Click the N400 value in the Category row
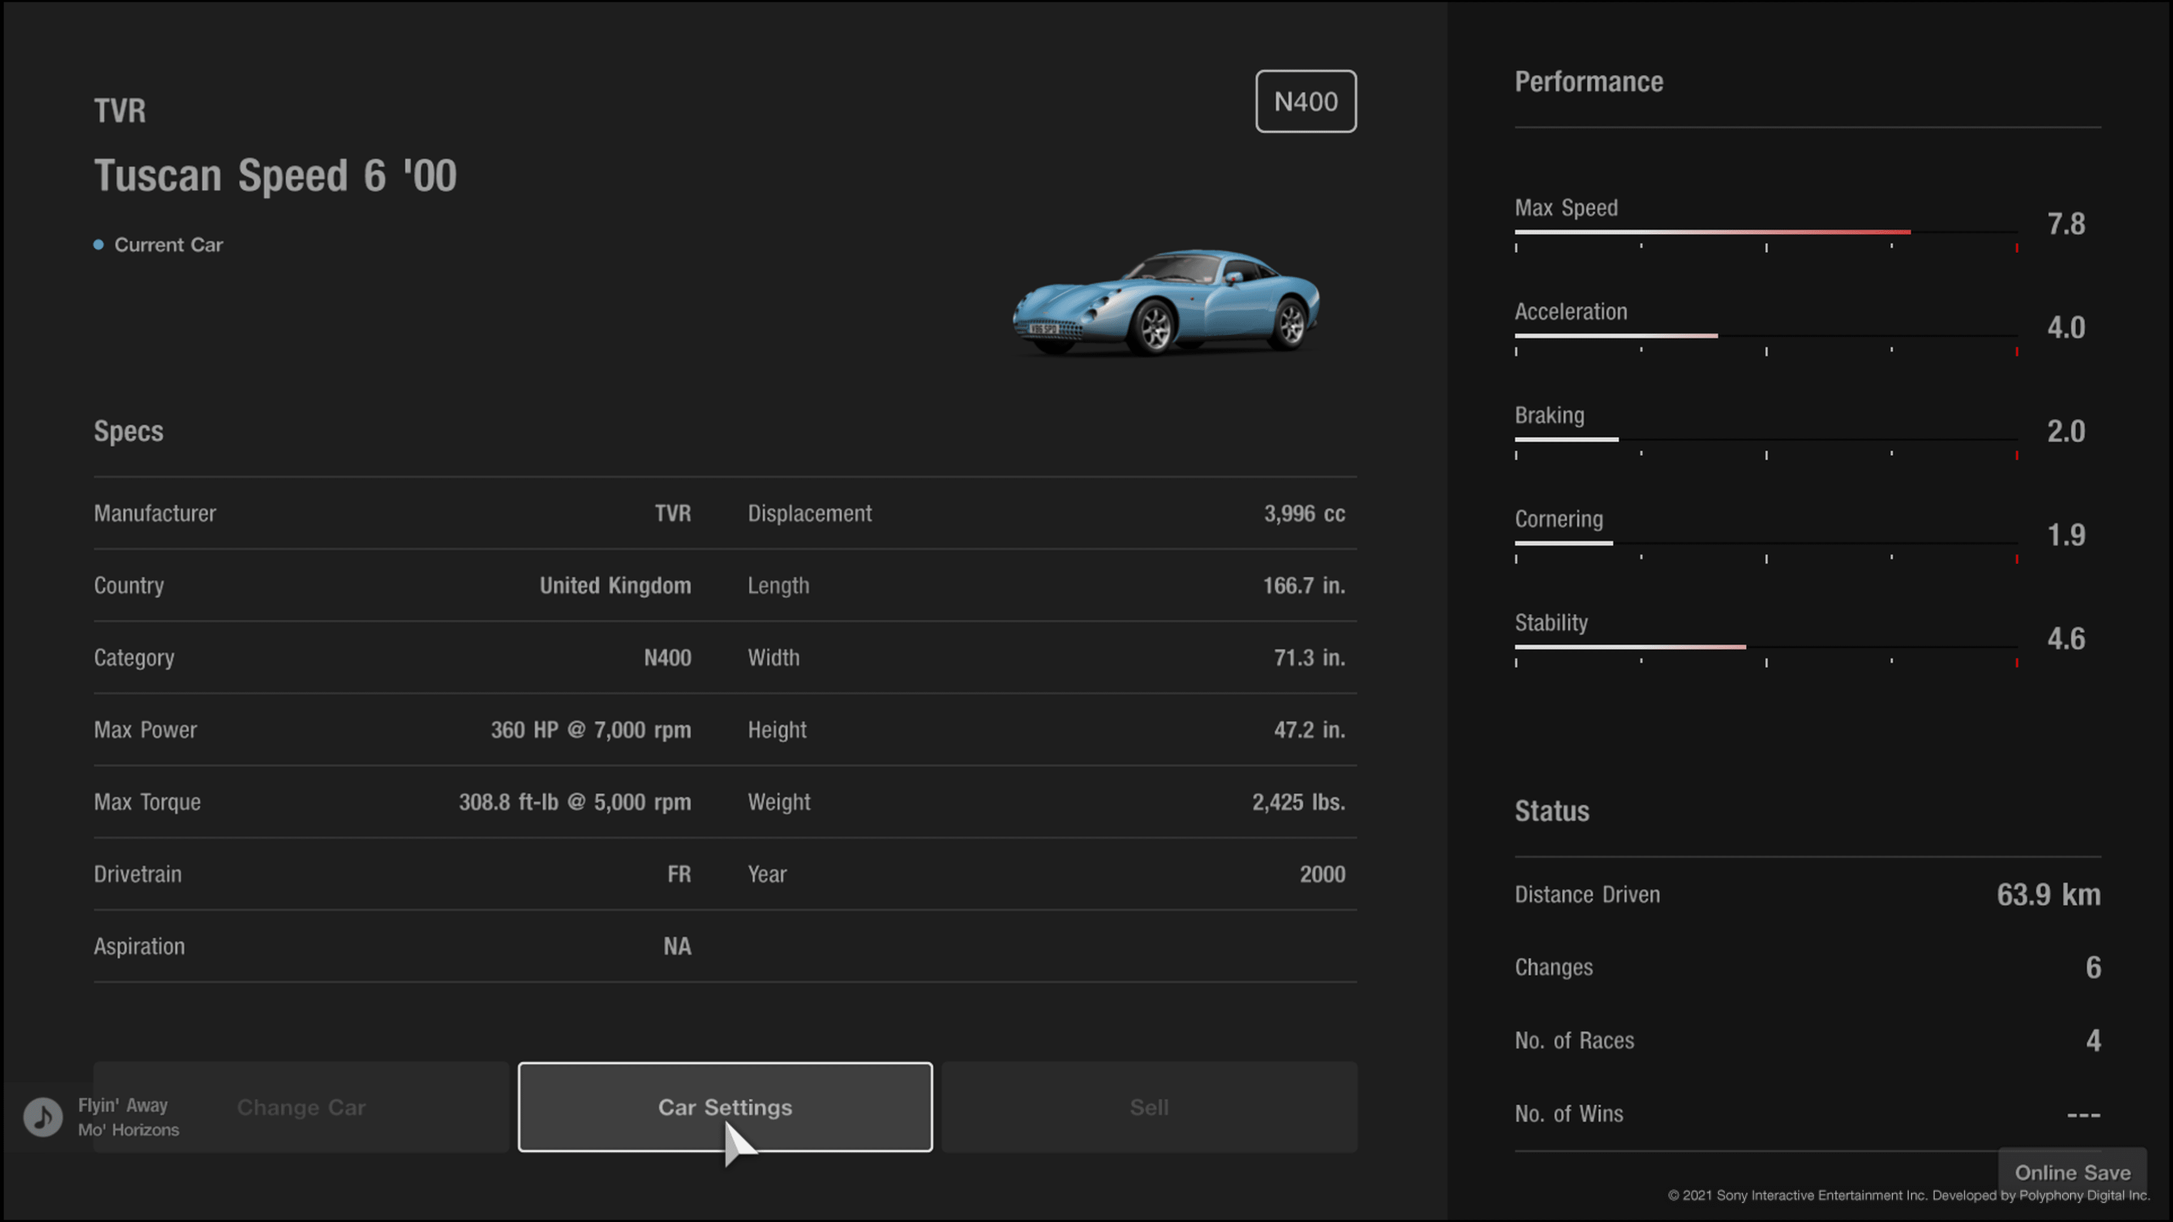This screenshot has width=2173, height=1222. point(667,658)
